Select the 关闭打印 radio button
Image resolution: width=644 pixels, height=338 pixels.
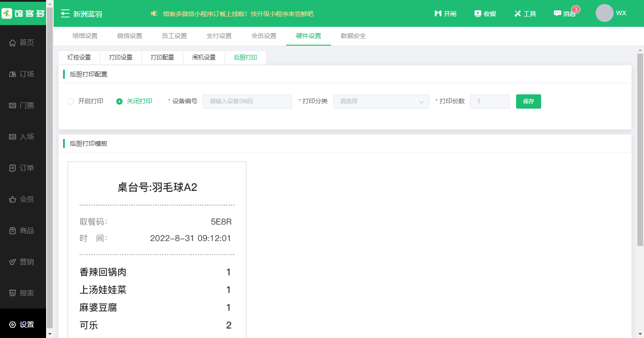click(119, 101)
